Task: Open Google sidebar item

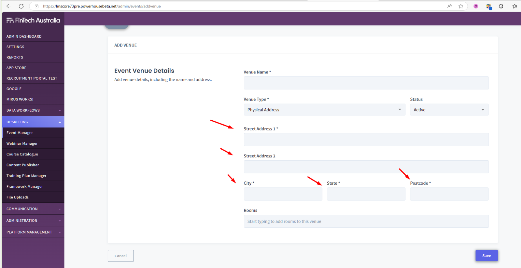Action: pyautogui.click(x=33, y=89)
